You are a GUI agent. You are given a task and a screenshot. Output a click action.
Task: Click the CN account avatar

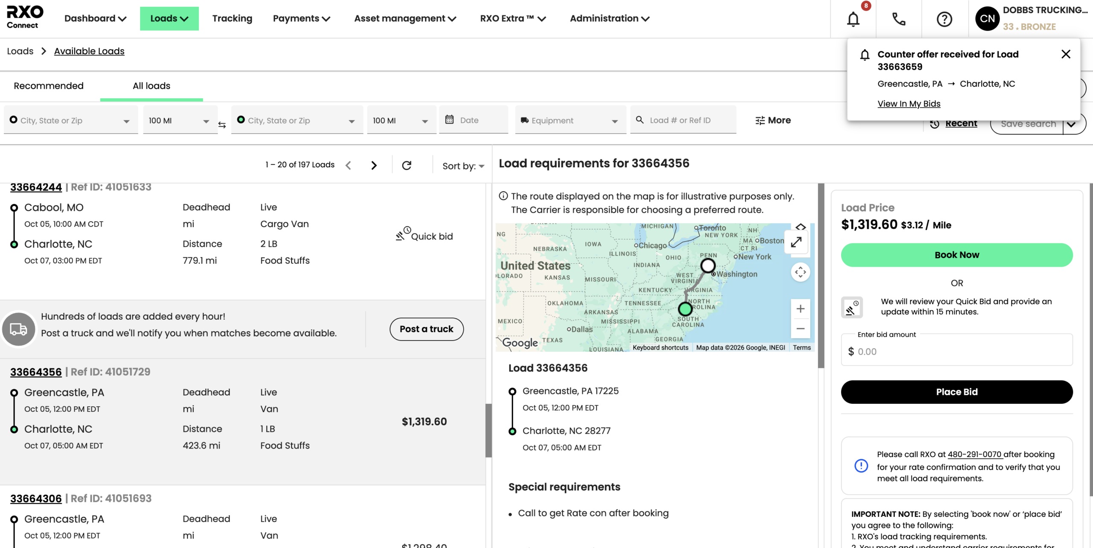click(x=987, y=19)
